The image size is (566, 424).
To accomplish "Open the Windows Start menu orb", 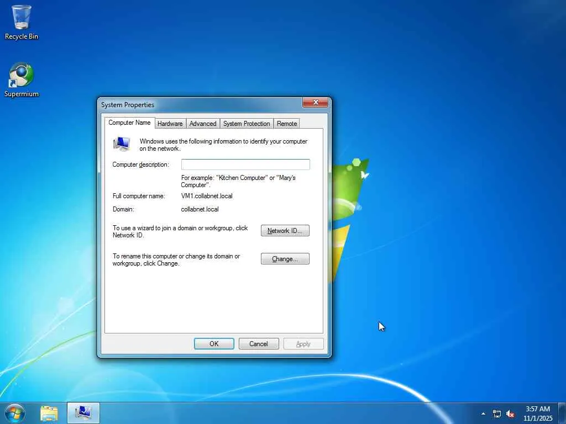I will click(15, 413).
